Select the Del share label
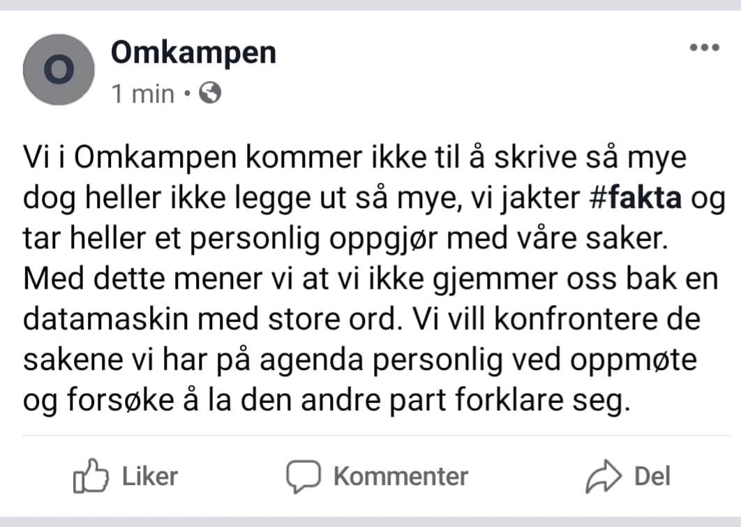Screen dimensions: 741x527 652,476
